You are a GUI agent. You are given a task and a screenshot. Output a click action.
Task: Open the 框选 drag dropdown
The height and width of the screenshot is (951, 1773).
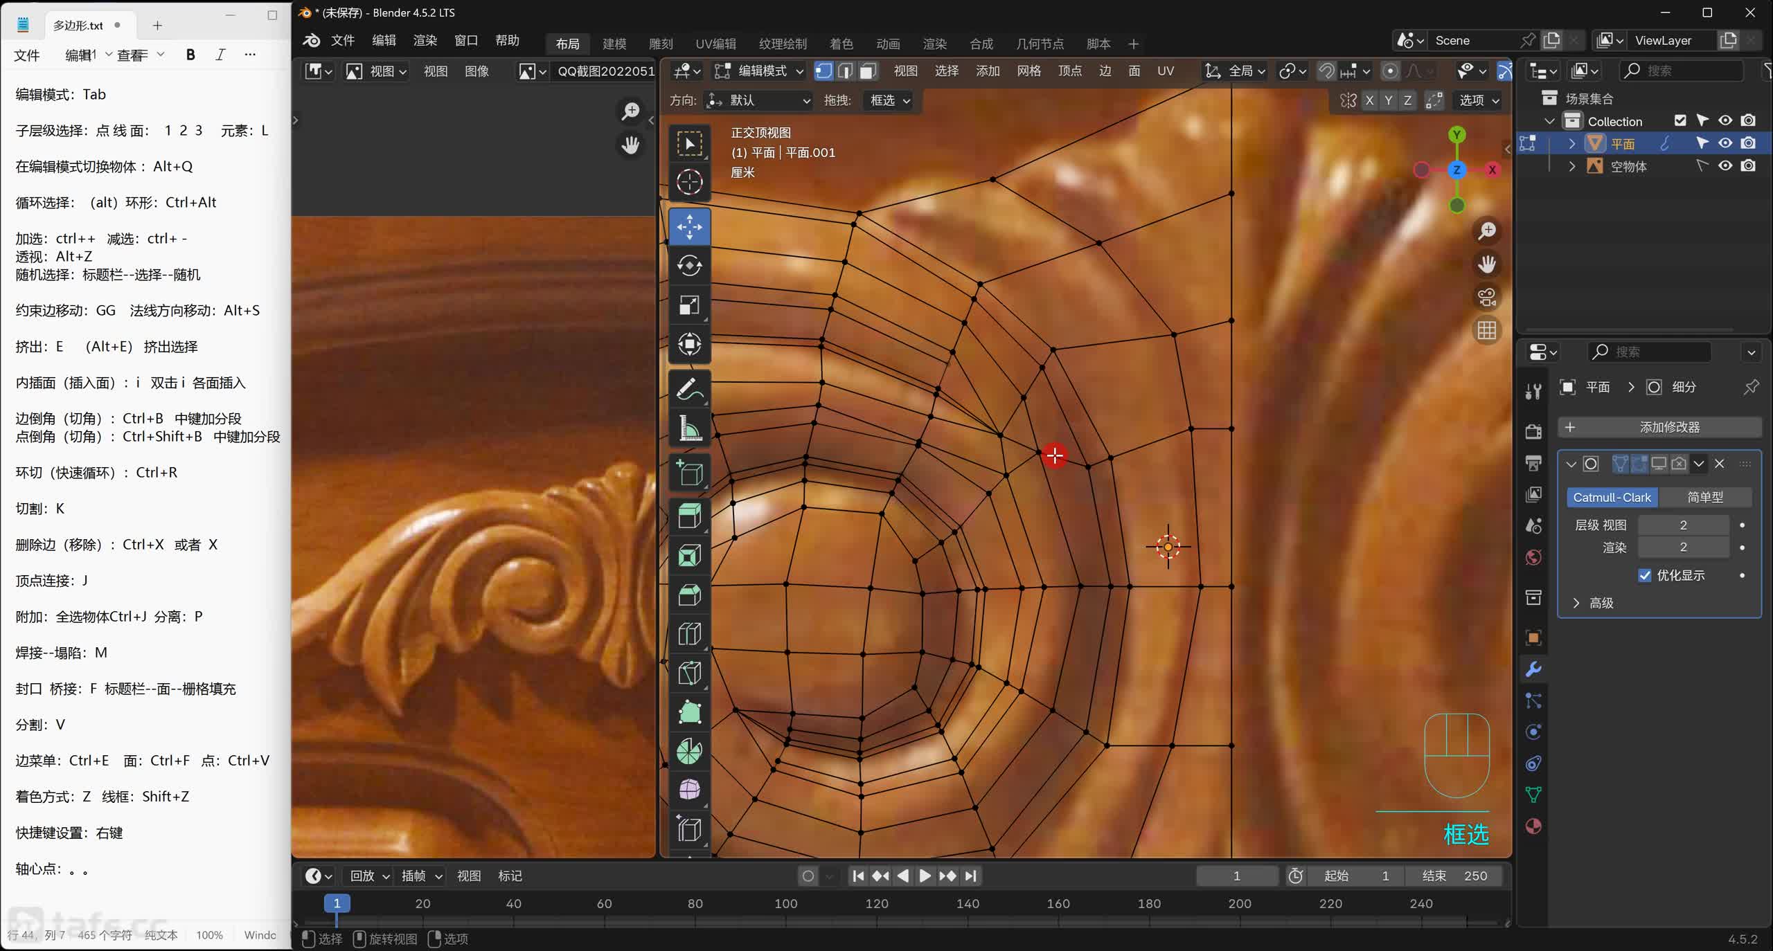tap(889, 100)
